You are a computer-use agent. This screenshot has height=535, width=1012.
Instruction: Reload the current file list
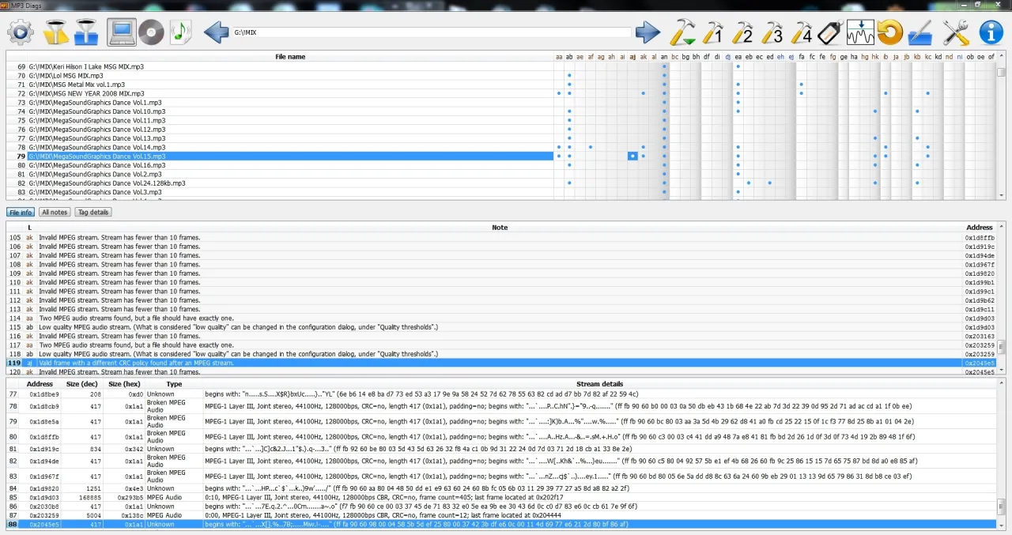click(890, 32)
